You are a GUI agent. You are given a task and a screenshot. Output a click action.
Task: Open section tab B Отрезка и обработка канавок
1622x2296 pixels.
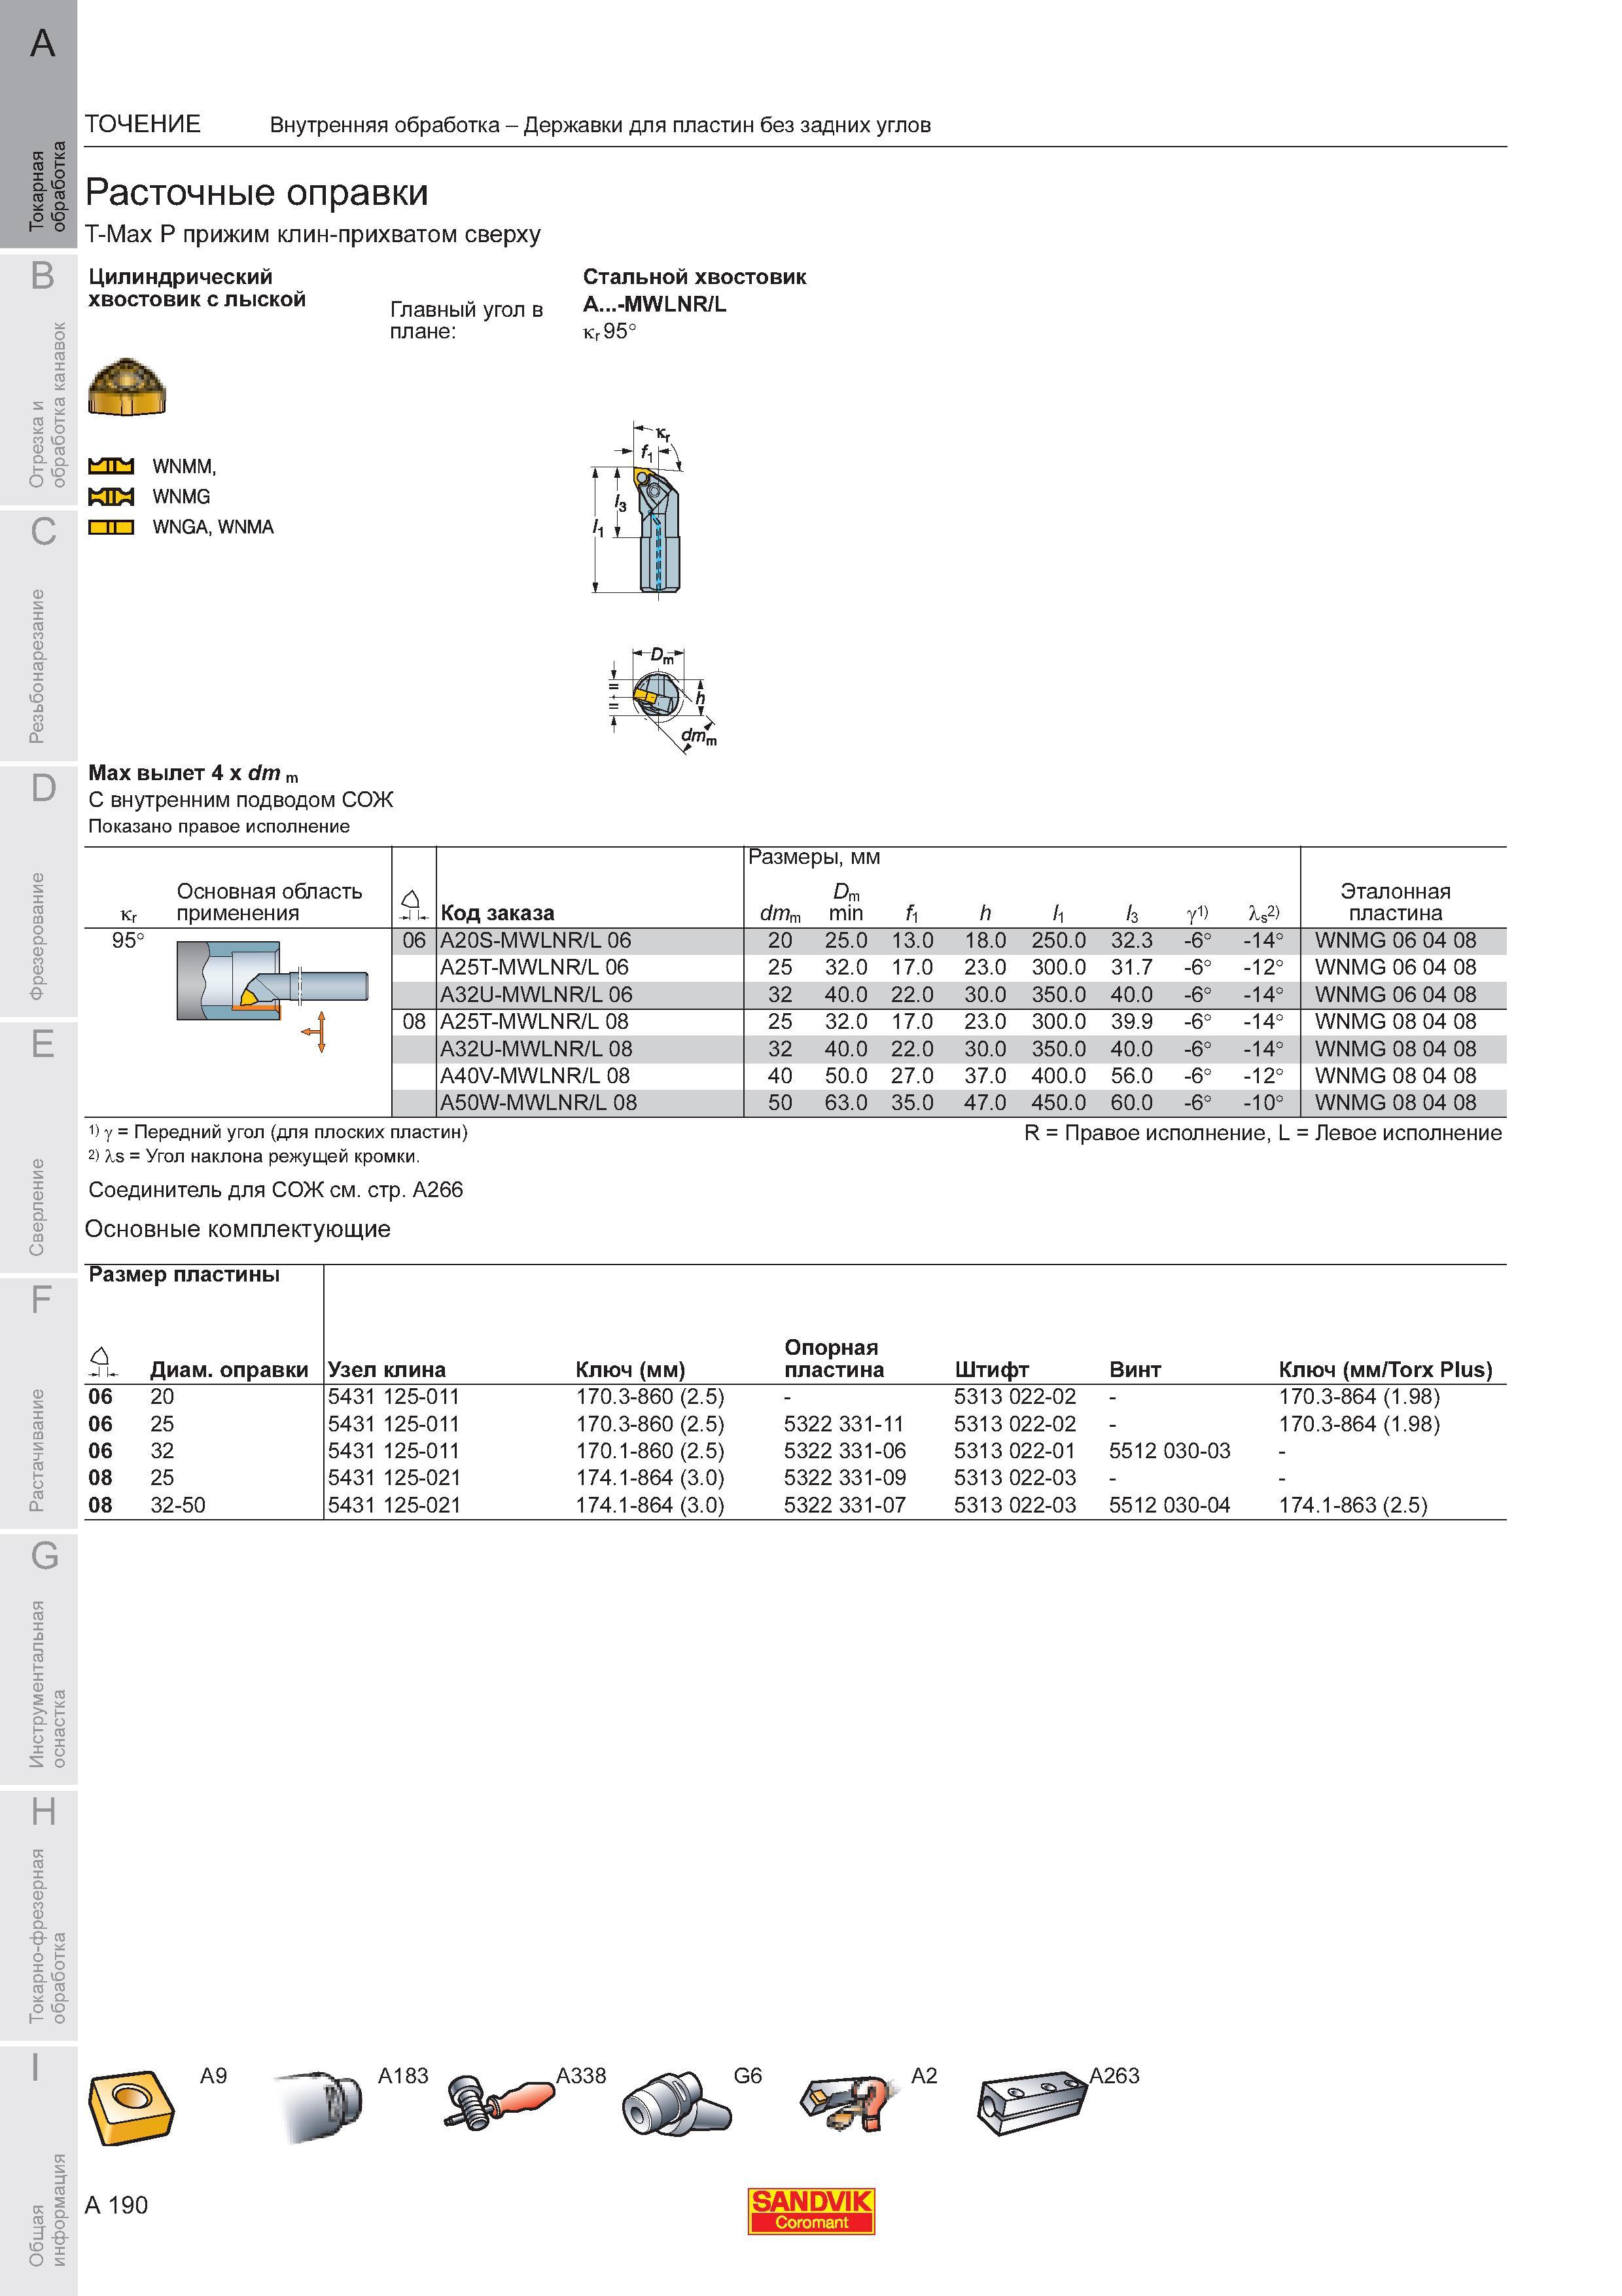pos(39,380)
